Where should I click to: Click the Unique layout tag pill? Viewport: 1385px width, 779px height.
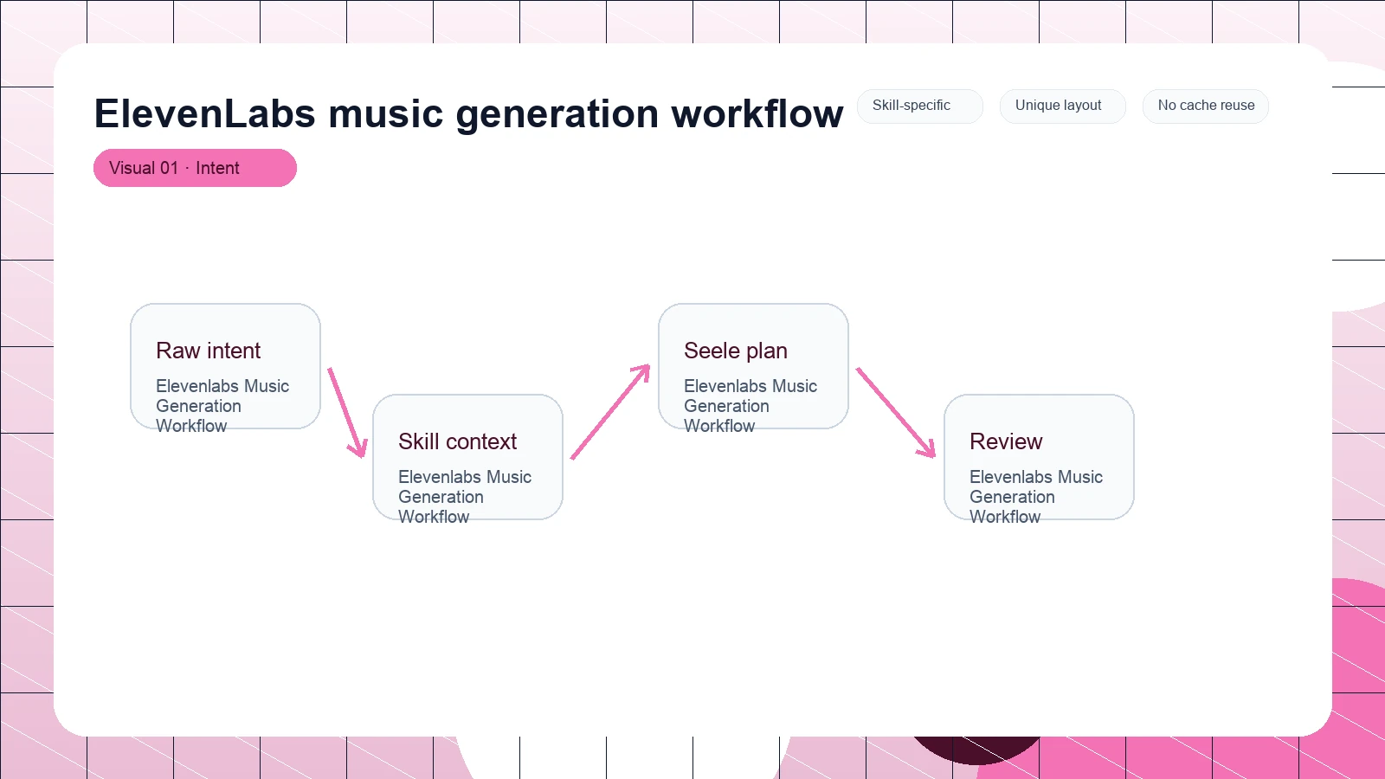[x=1063, y=106]
